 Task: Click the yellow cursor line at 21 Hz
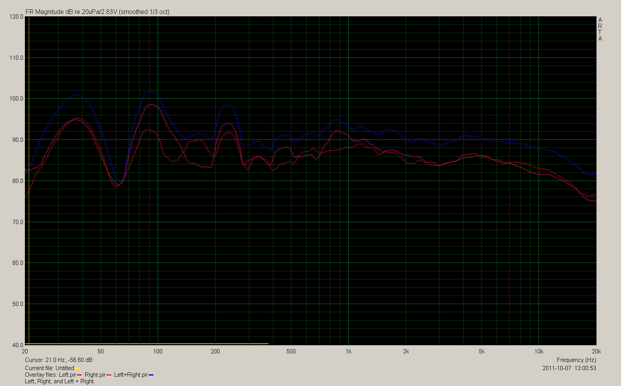pyautogui.click(x=29, y=181)
